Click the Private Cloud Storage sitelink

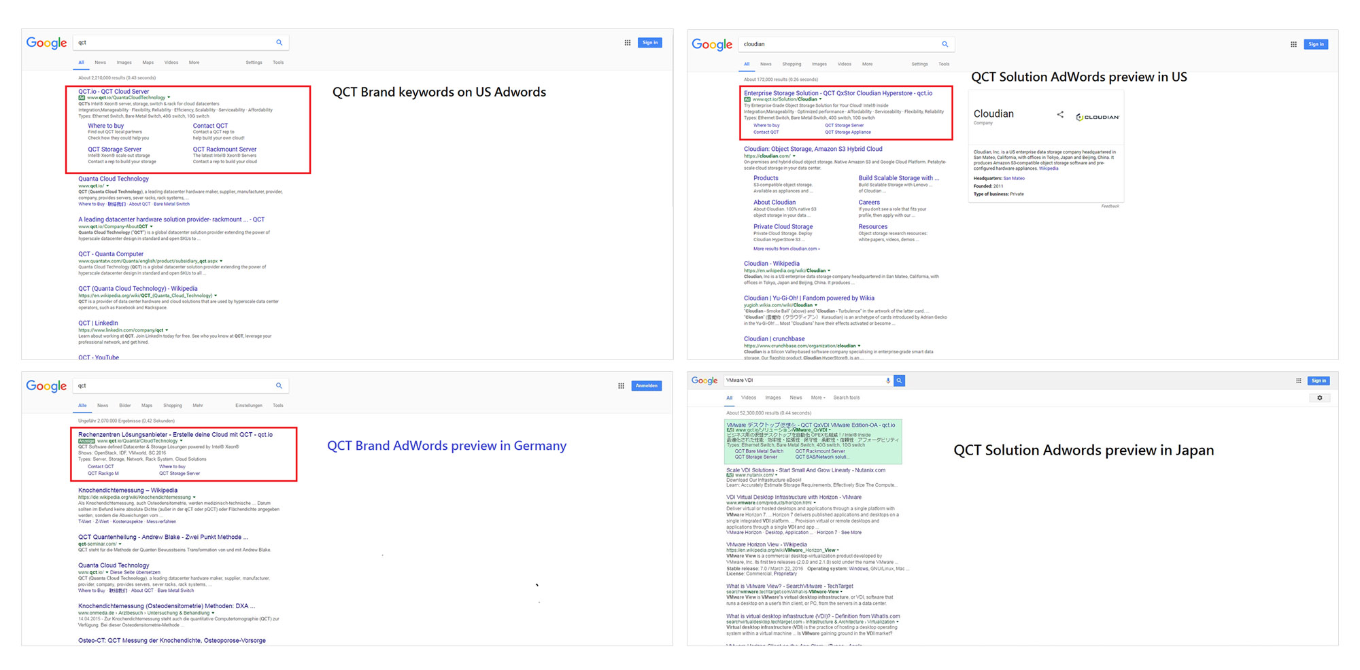coord(783,227)
